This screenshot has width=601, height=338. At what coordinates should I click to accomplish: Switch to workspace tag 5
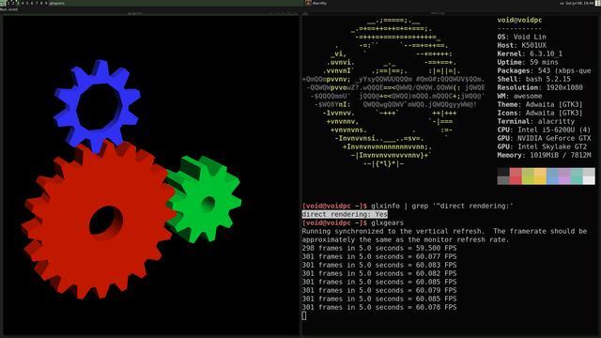pos(27,3)
